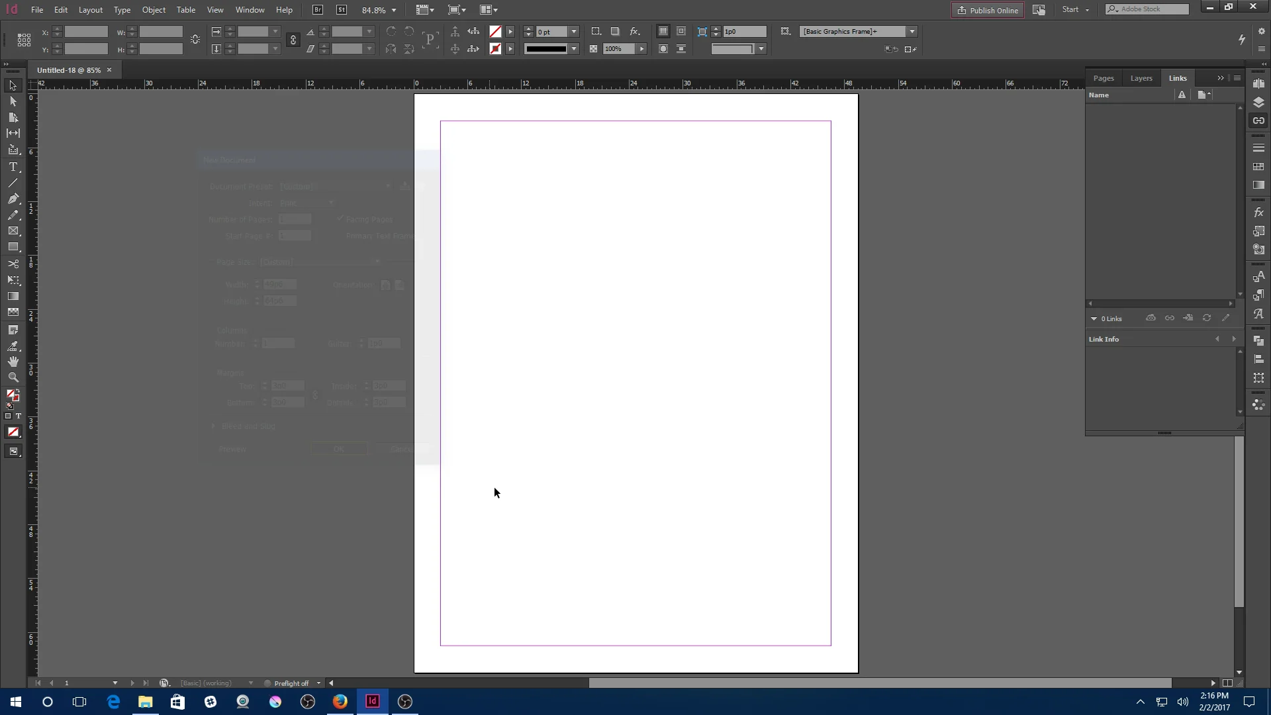
Task: Select the Rectangle Frame tool
Action: (x=13, y=231)
